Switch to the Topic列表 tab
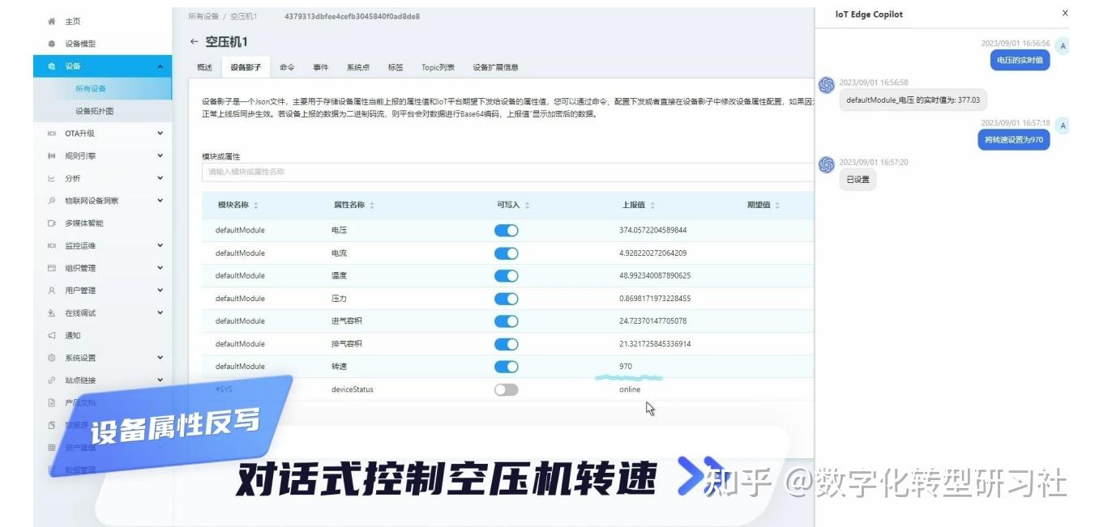Image resolution: width=1095 pixels, height=527 pixels. 438,68
